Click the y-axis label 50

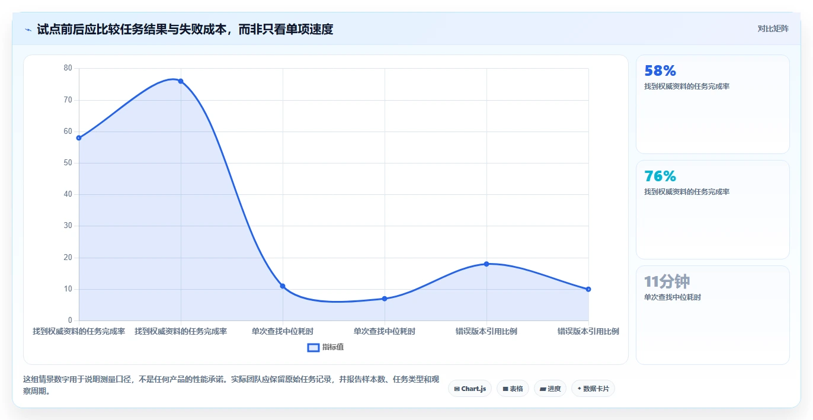tap(68, 163)
